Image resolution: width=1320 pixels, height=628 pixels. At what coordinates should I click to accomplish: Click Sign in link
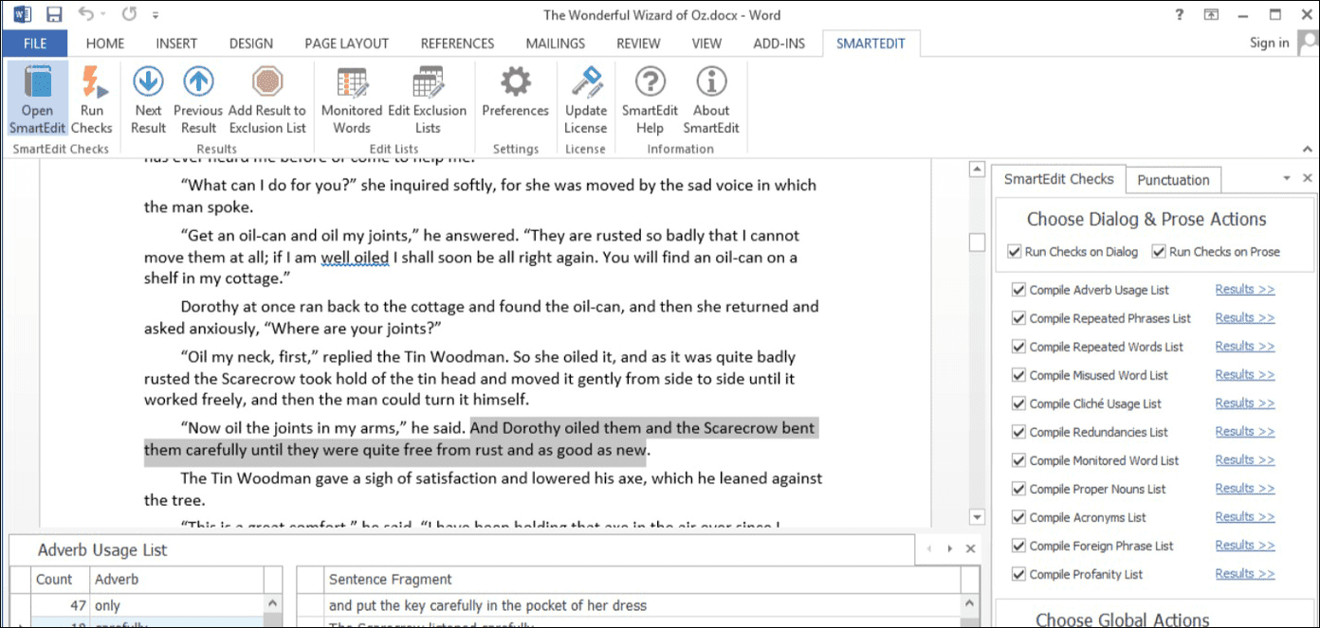point(1269,43)
